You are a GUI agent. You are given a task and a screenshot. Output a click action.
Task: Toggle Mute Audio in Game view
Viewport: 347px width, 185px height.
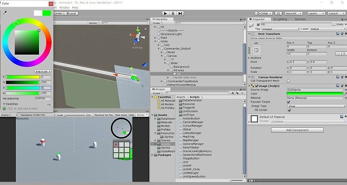coord(121,115)
